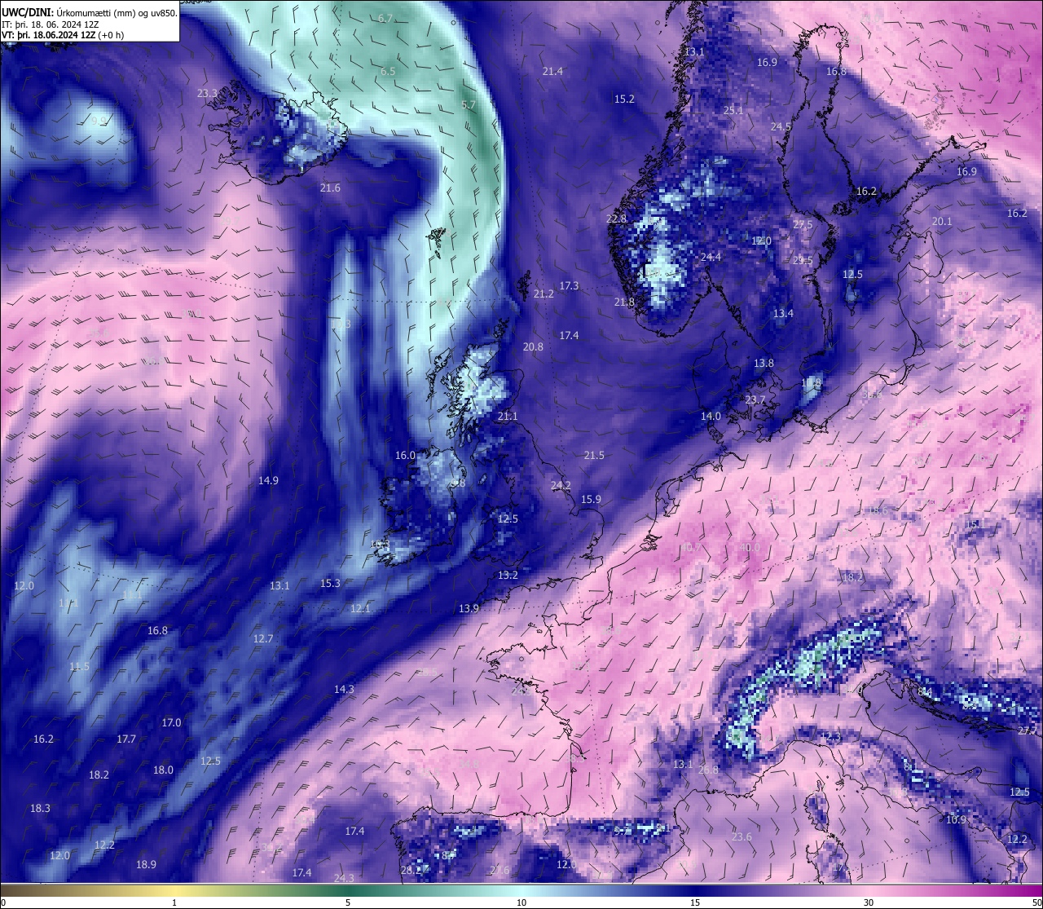Click the 10.9 value over southern Italy

(956, 820)
